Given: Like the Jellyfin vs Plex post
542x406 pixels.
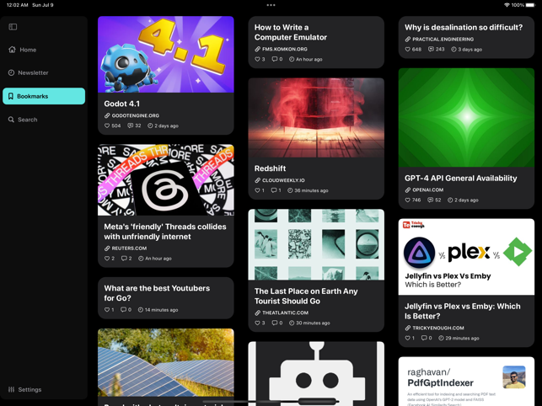Looking at the screenshot, I should (410, 339).
